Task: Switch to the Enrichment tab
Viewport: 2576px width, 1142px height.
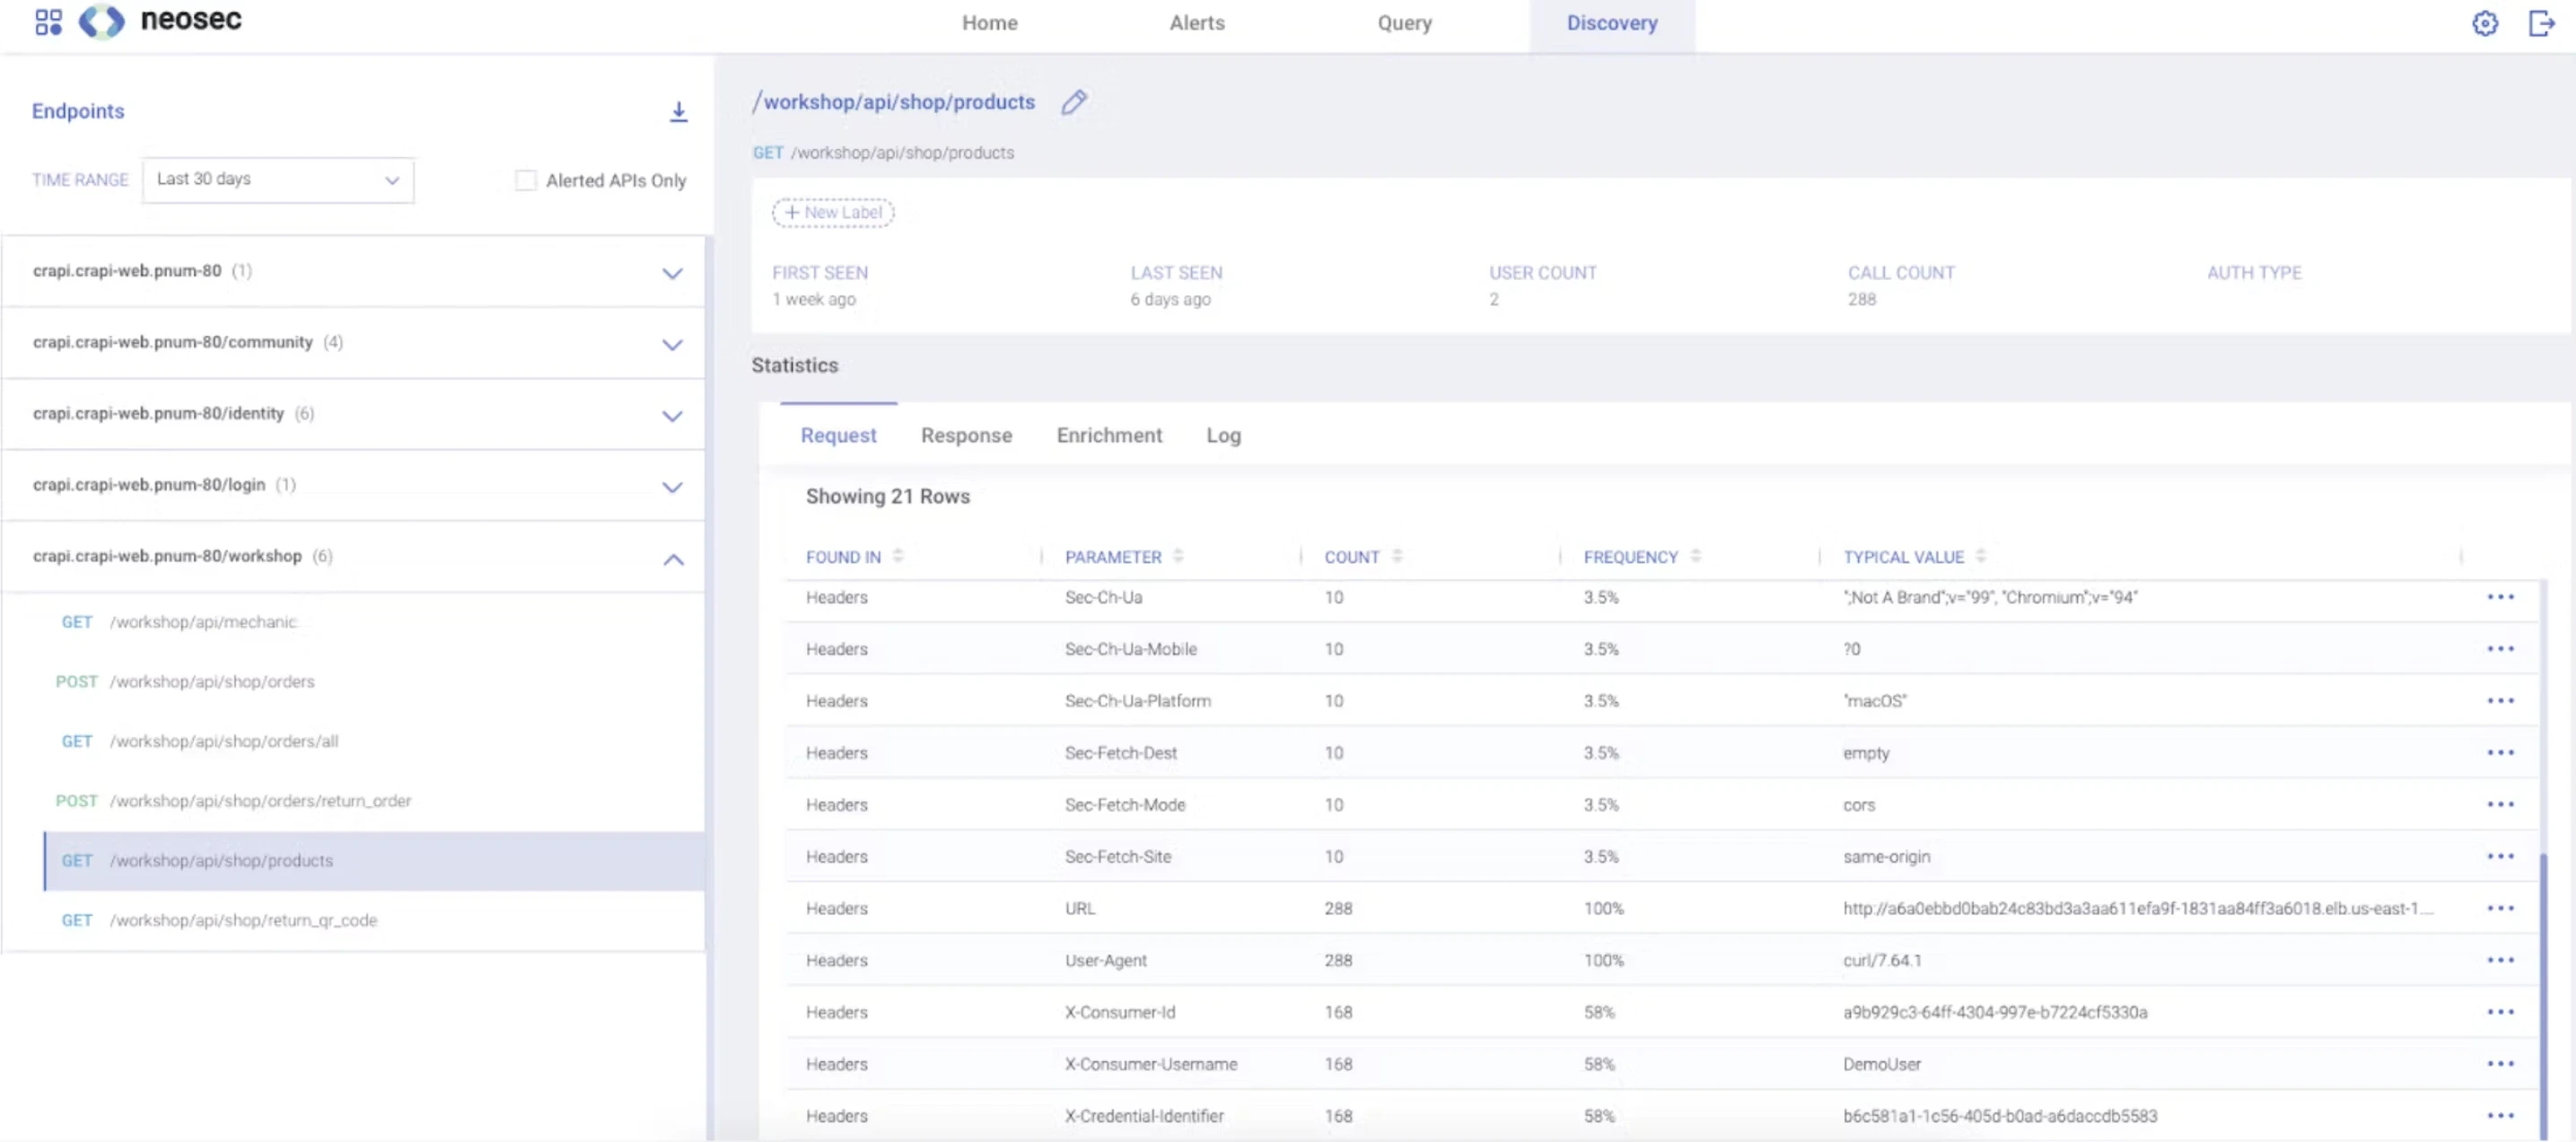Action: coord(1109,435)
